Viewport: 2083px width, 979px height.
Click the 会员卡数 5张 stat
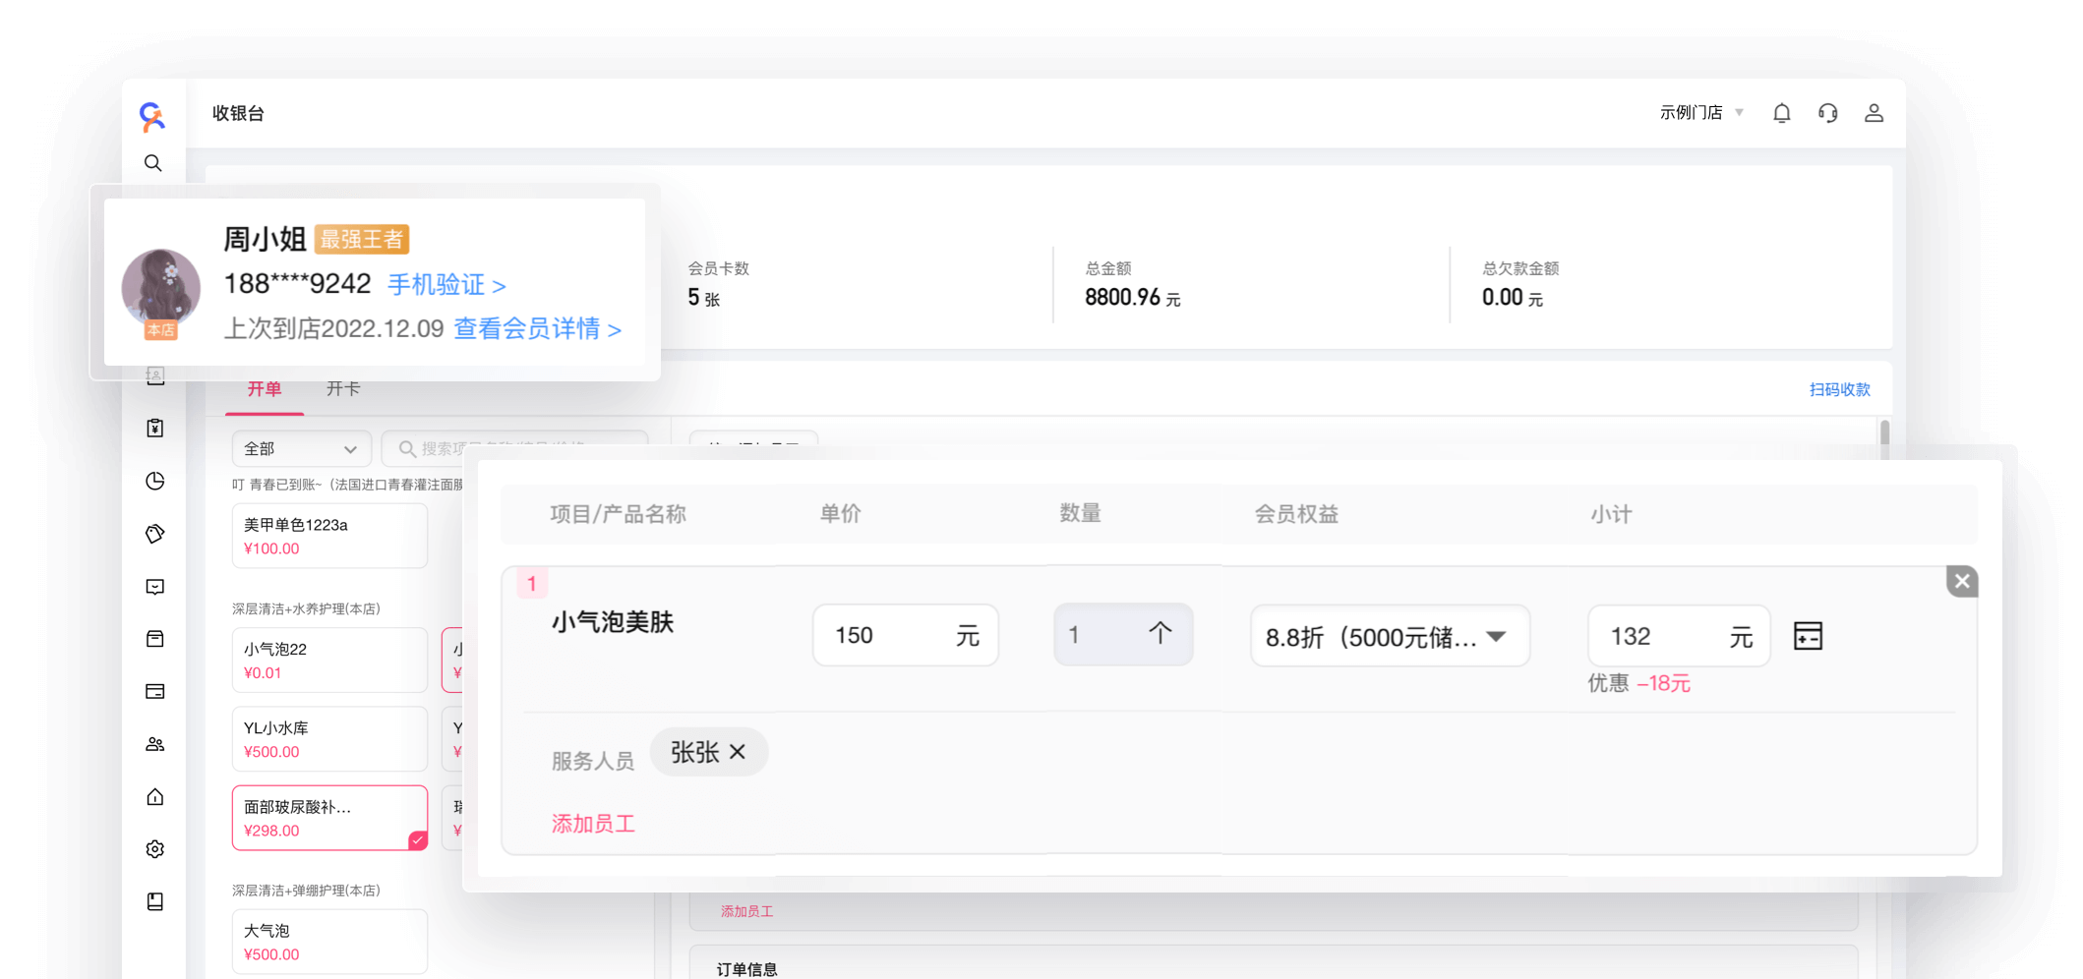[718, 284]
